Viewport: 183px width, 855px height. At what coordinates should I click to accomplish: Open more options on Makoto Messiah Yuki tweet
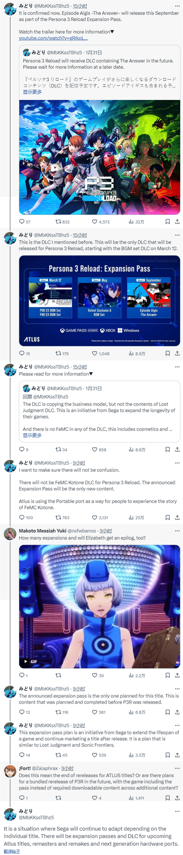[x=177, y=531]
